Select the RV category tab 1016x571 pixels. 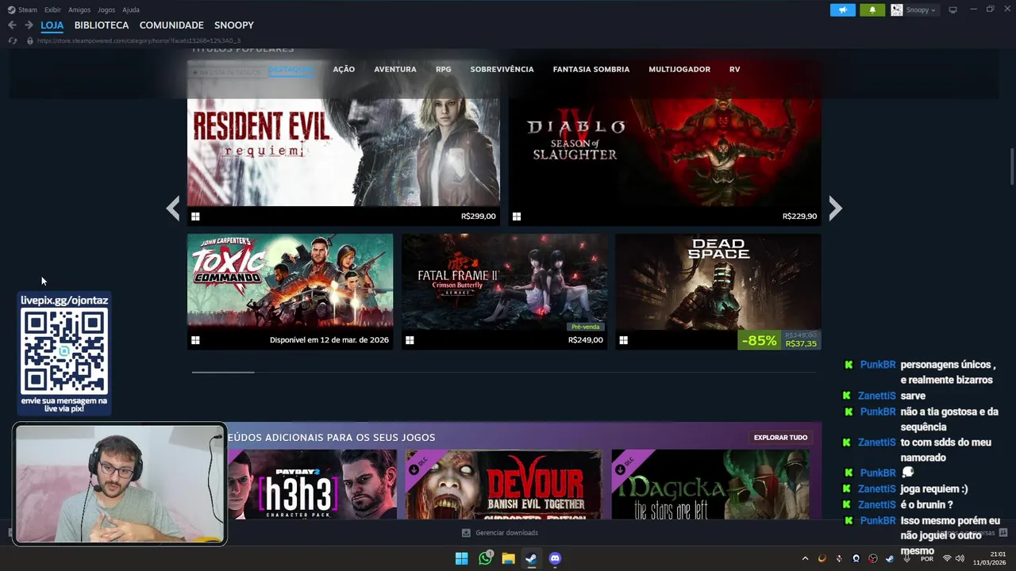(735, 70)
